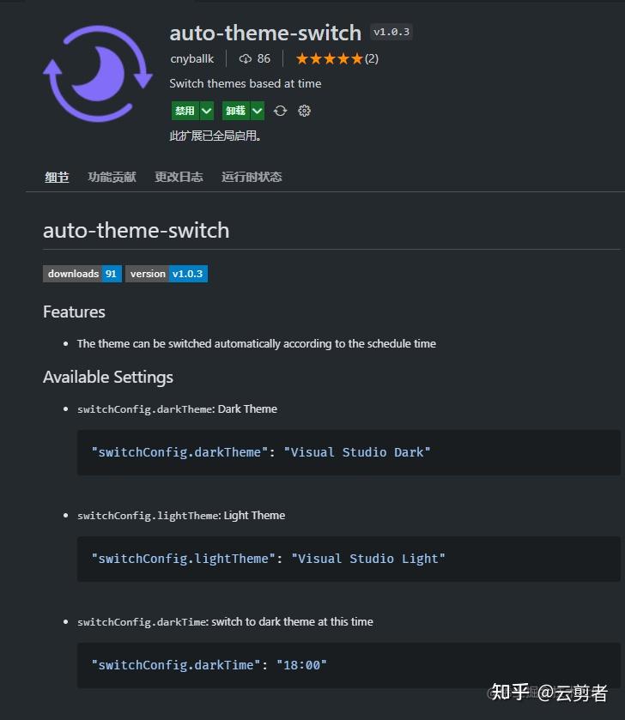Select the 细节 tab
Image resolution: width=625 pixels, height=720 pixels.
(x=57, y=177)
